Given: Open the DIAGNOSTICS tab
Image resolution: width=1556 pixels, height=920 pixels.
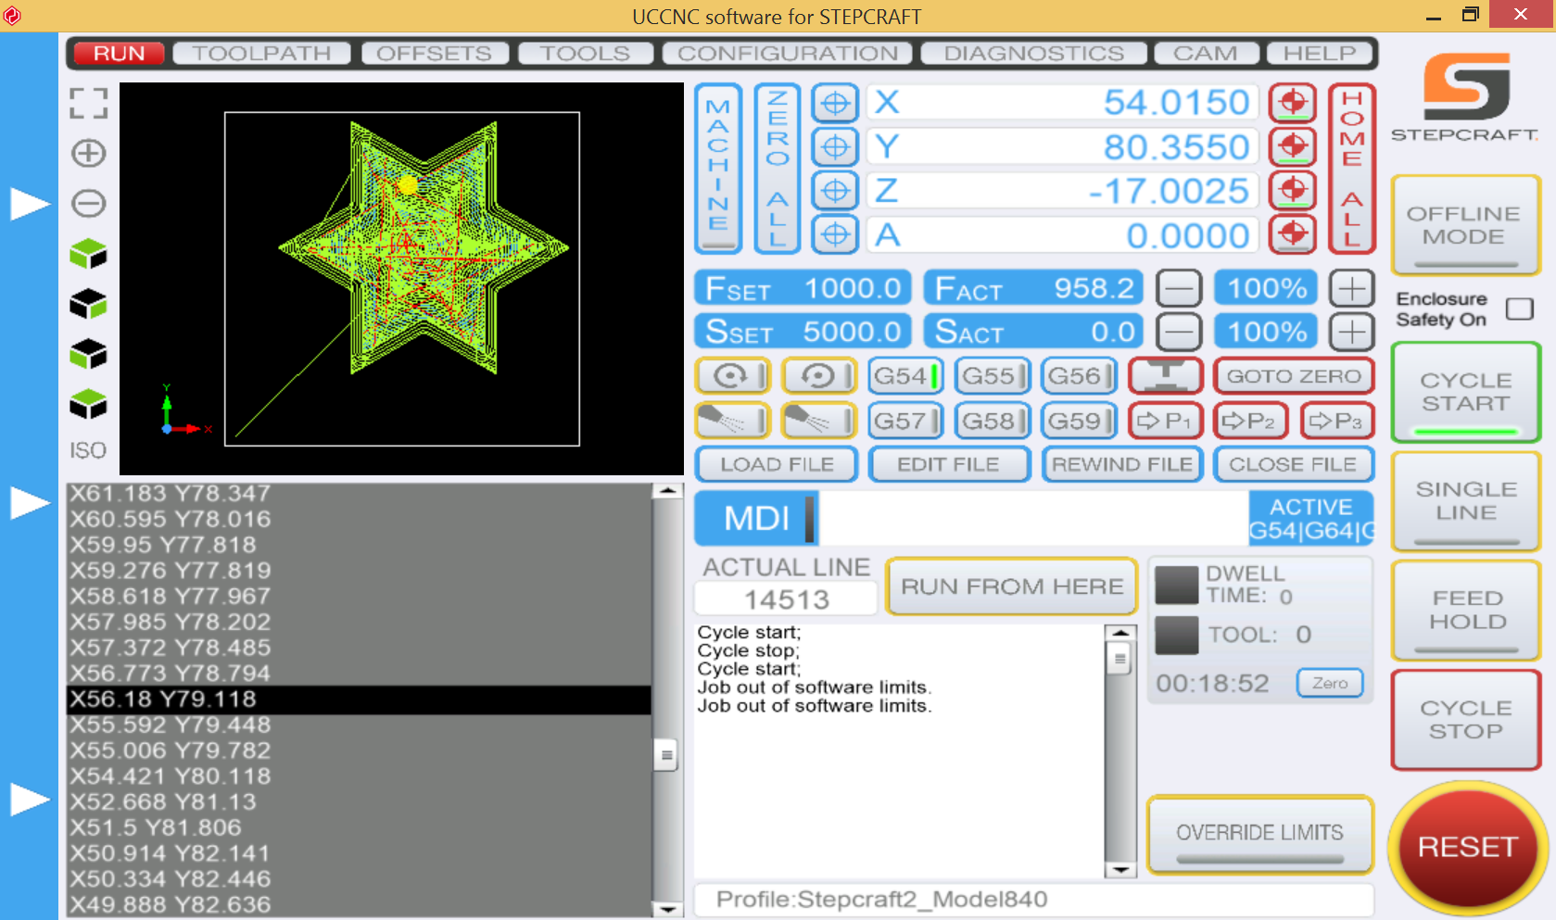Looking at the screenshot, I should 1034,54.
